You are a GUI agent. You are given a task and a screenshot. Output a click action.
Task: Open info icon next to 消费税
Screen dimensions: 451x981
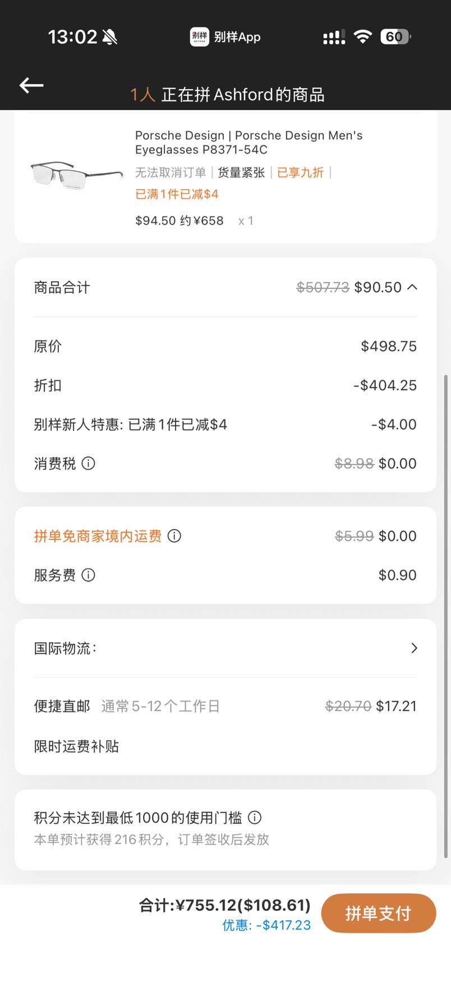click(x=89, y=464)
